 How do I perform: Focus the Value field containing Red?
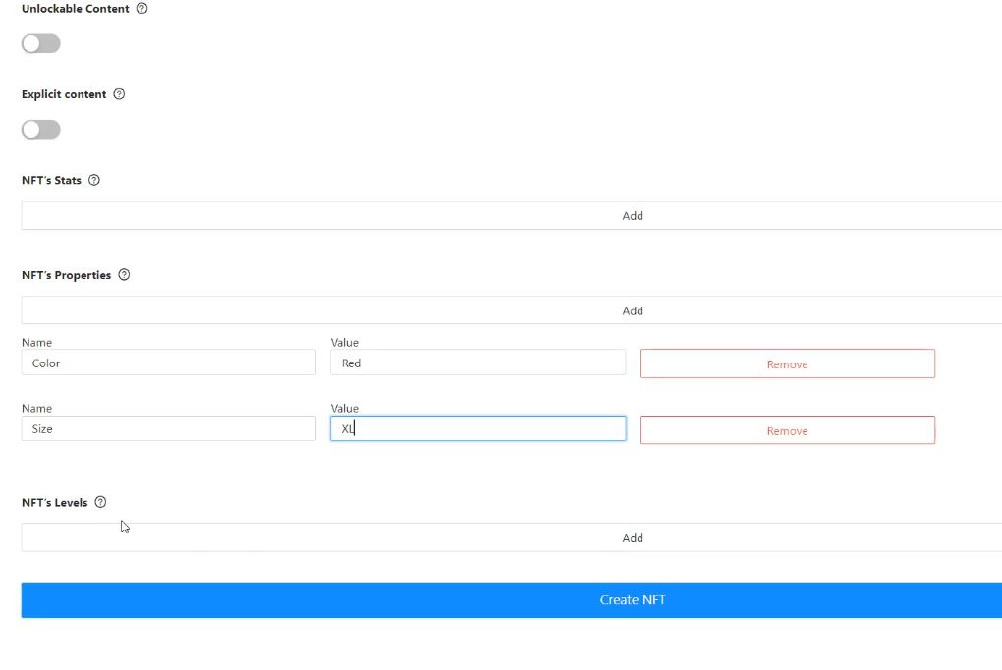coord(478,363)
